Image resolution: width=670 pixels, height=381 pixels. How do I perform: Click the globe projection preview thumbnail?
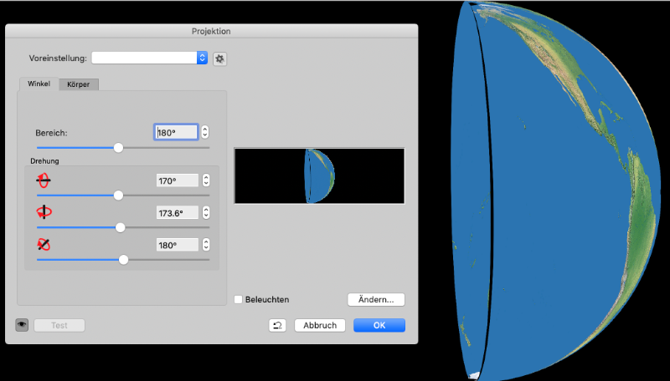click(319, 176)
